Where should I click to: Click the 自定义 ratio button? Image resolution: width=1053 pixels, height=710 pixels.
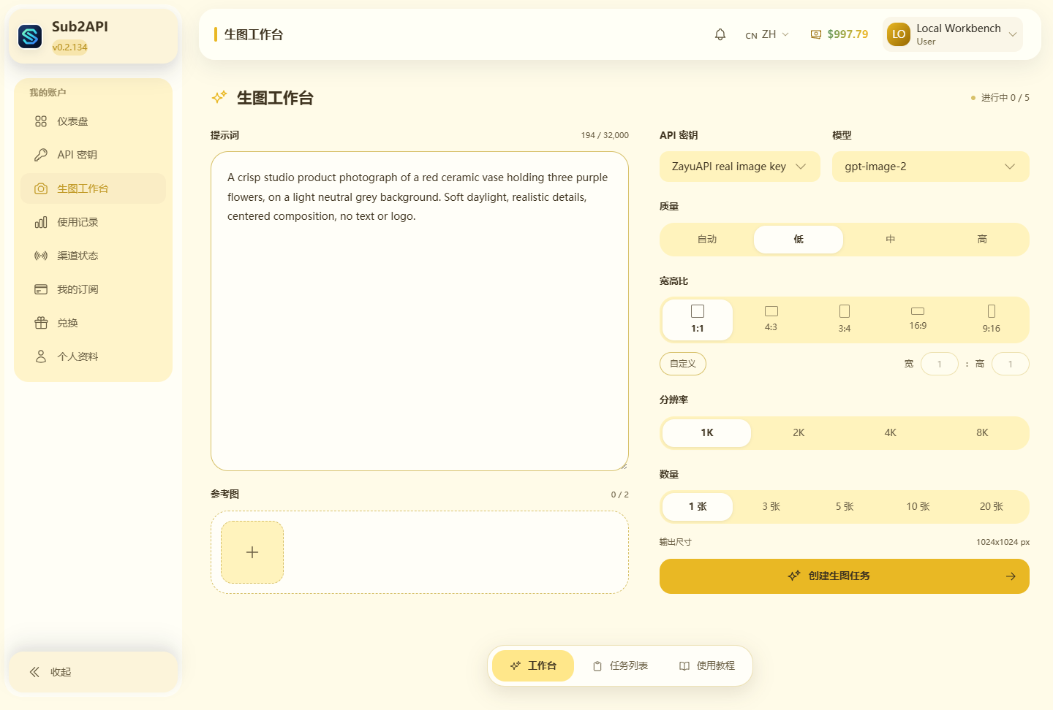(x=683, y=364)
